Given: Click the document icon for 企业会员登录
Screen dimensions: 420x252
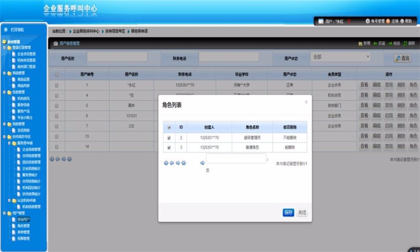Looking at the screenshot, I should [x=14, y=54].
